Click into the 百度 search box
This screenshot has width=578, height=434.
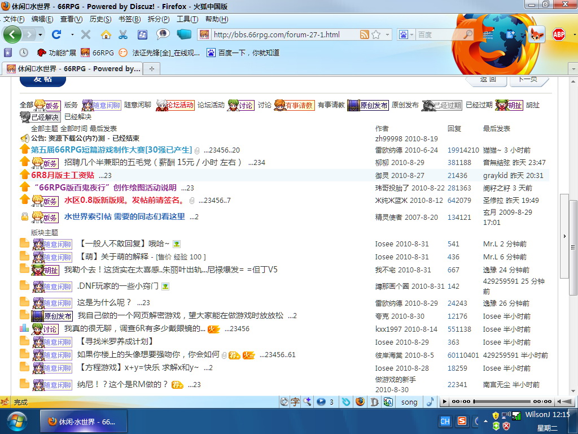tap(439, 34)
